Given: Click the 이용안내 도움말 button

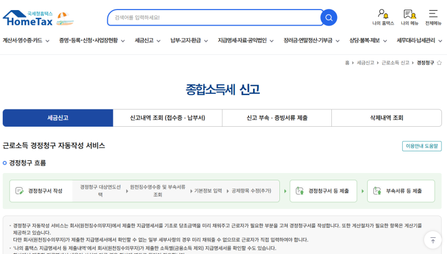Looking at the screenshot, I should [422, 146].
